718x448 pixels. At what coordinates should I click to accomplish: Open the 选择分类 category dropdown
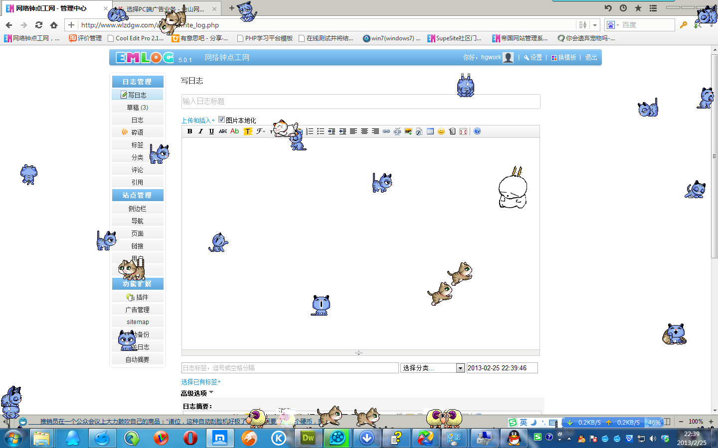(x=433, y=368)
